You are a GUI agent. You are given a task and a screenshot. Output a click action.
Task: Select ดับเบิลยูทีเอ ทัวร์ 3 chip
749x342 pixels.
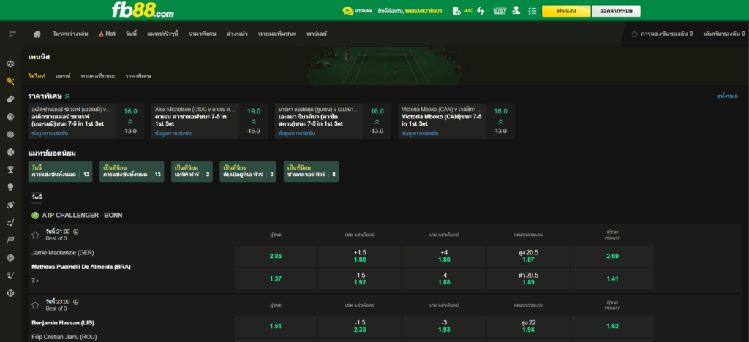248,171
